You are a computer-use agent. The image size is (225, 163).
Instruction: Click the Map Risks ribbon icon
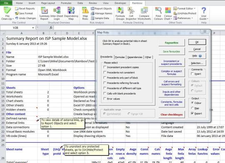tap(85, 14)
